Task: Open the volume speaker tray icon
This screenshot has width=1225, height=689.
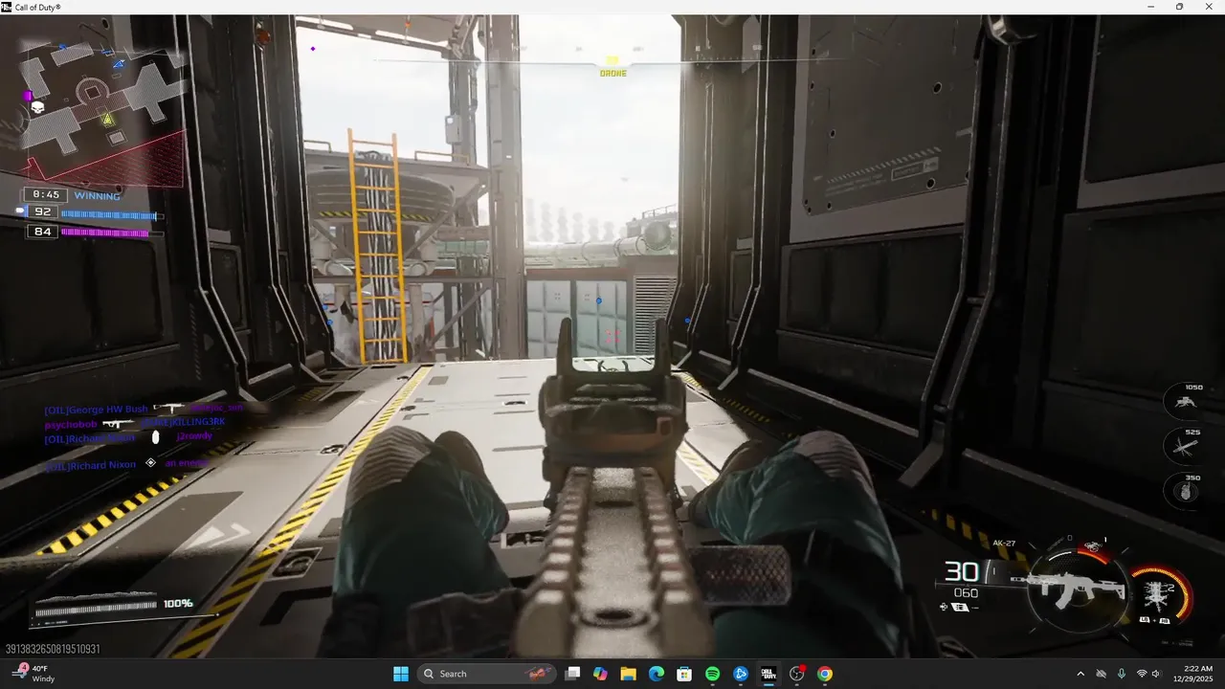Action: [x=1156, y=674]
